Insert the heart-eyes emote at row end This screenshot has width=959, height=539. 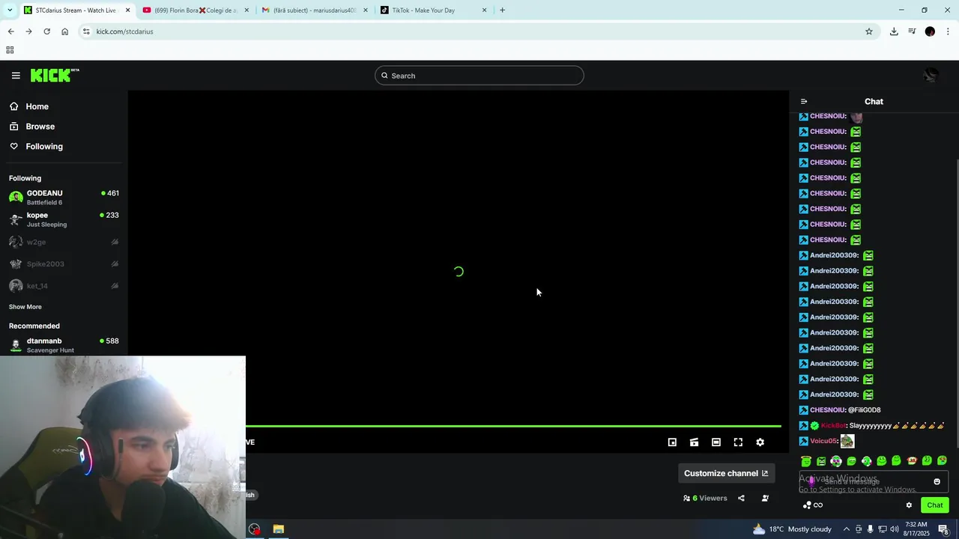pyautogui.click(x=942, y=461)
